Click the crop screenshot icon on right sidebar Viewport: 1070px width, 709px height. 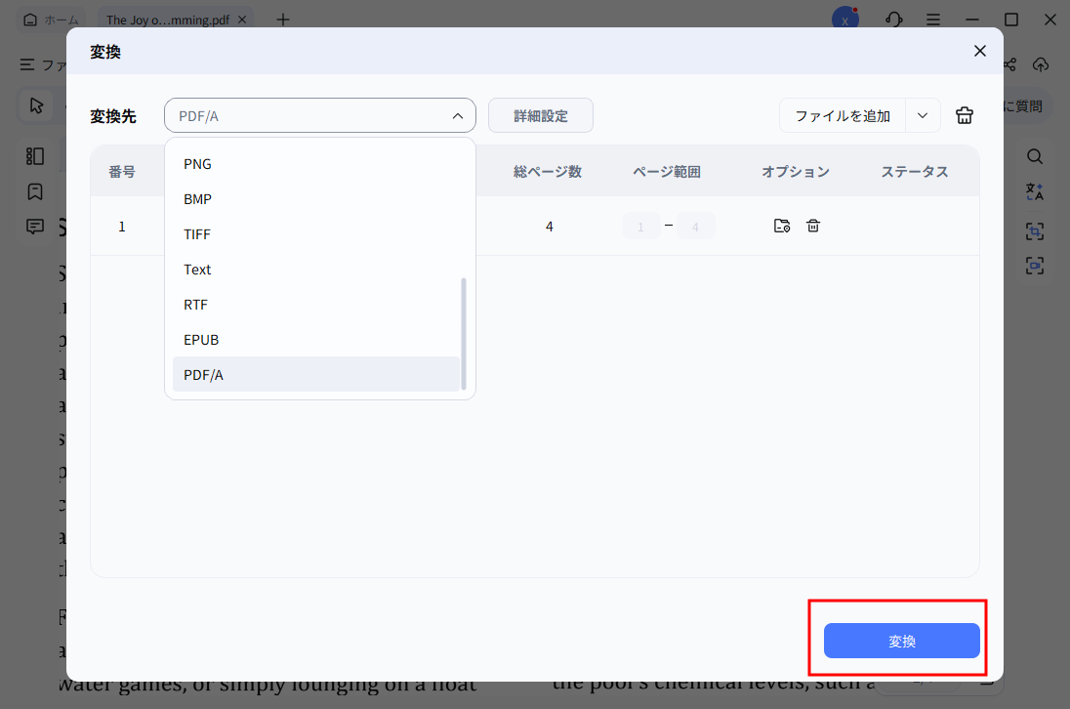click(x=1035, y=231)
